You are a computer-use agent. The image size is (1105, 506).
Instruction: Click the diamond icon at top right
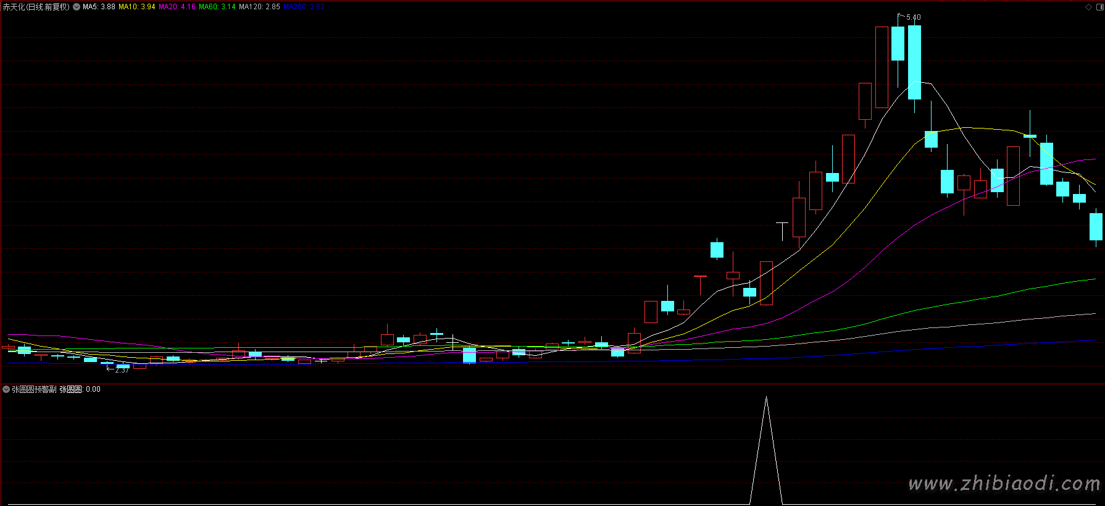pos(1088,7)
